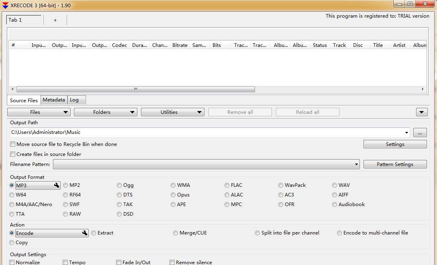This screenshot has height=265, width=437.
Task: Click the Artist column header
Action: click(x=399, y=45)
